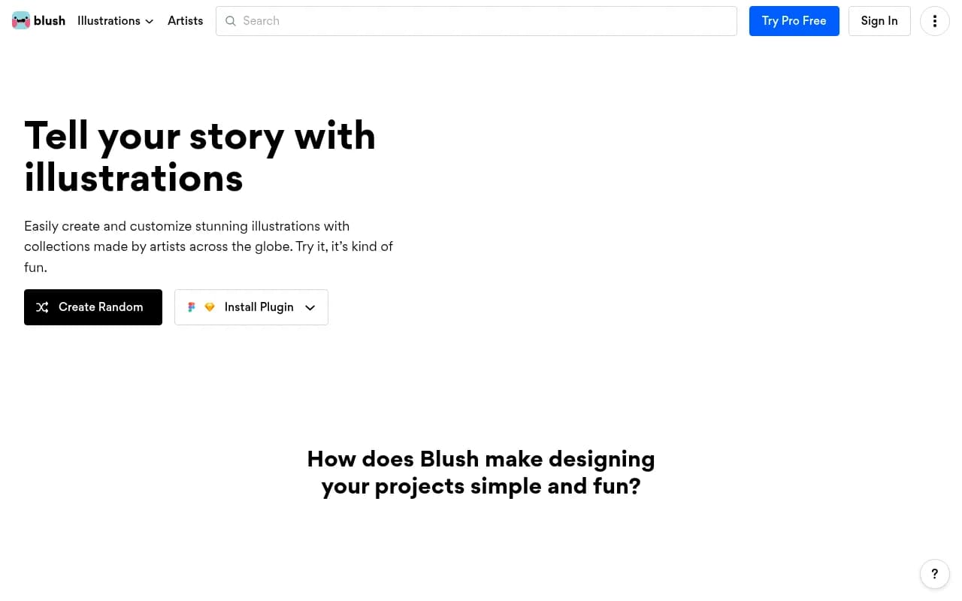Click the Blush help icon in the corner
962x601 pixels.
point(934,573)
